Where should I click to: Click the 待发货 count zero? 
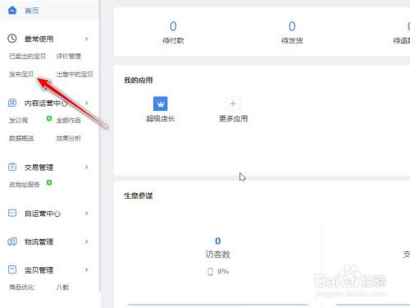tap(292, 26)
